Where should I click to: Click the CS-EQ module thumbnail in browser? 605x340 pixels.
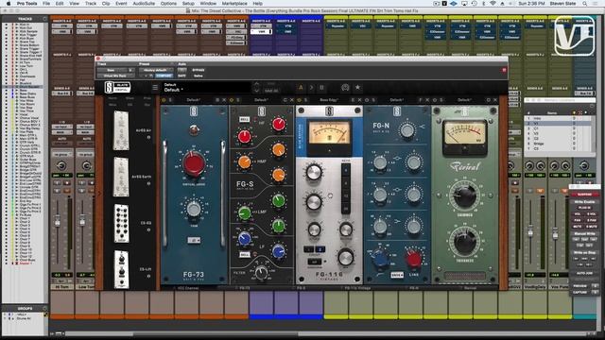point(122,224)
